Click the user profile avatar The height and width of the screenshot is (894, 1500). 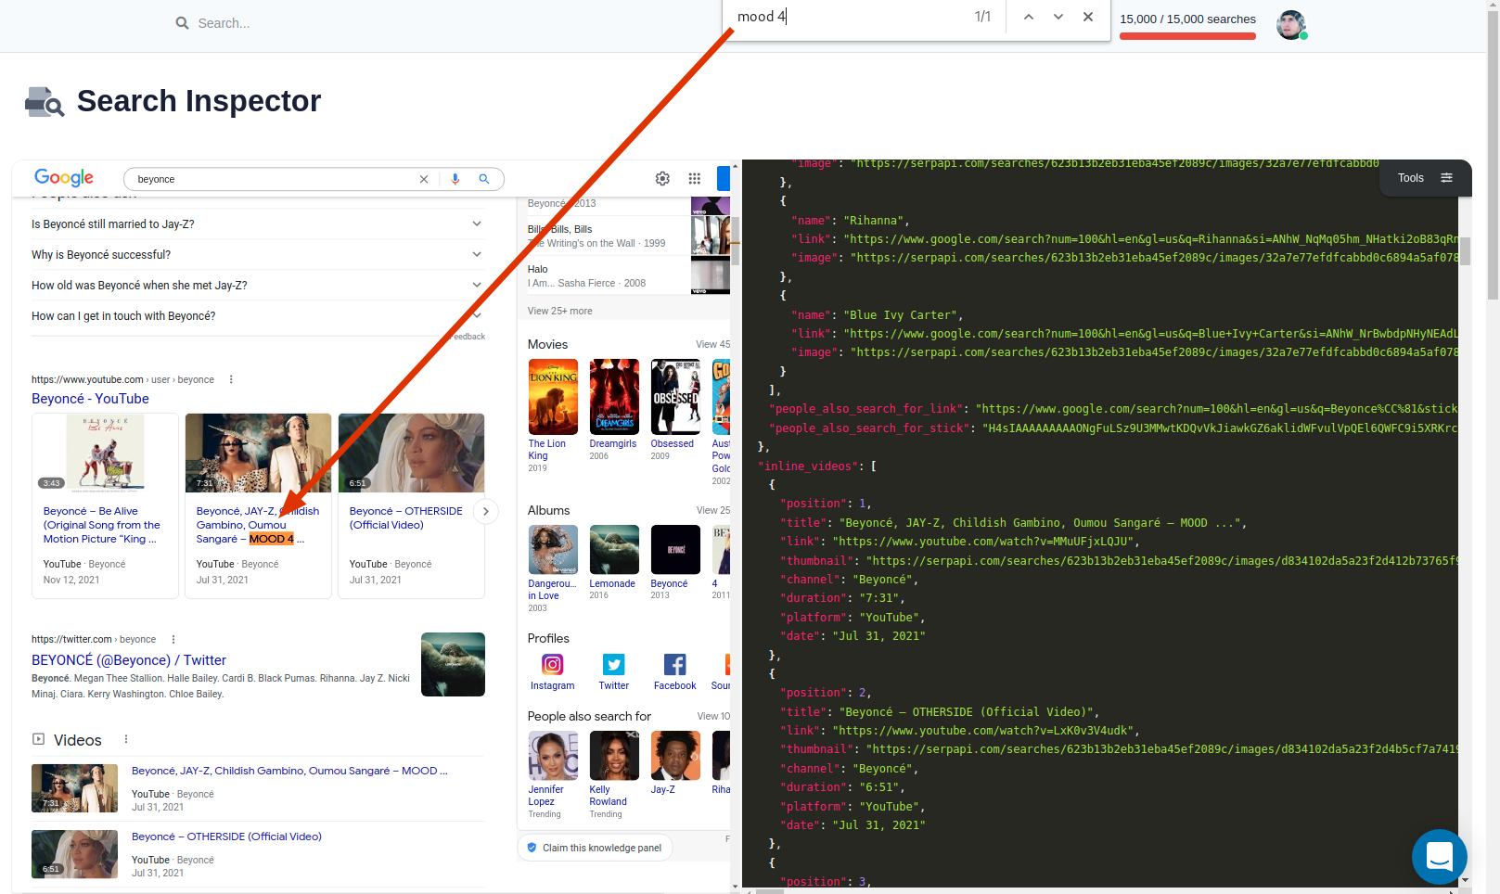pyautogui.click(x=1291, y=25)
